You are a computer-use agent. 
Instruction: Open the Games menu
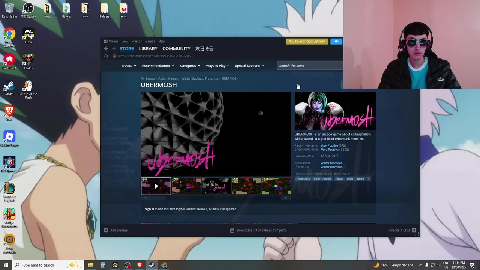click(150, 41)
